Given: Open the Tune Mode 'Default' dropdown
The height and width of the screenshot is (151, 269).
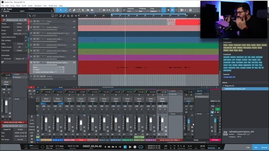Looking at the screenshot, I should coord(20,51).
